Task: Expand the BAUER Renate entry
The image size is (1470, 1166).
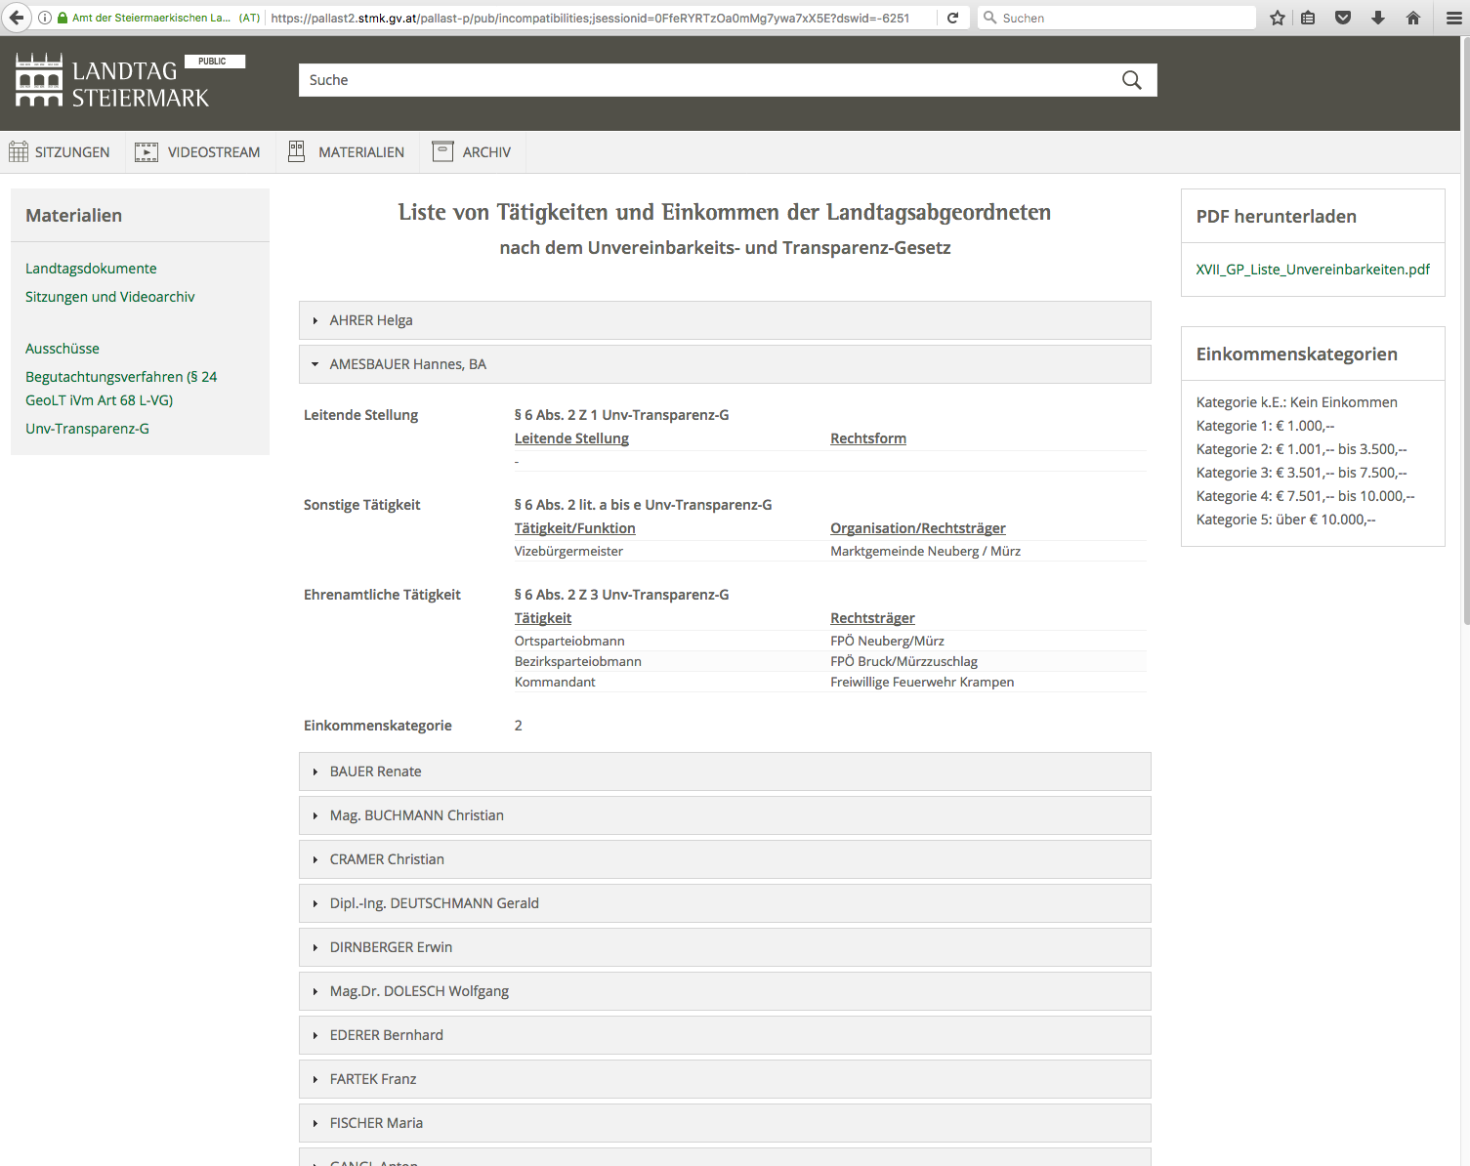Action: (x=725, y=771)
